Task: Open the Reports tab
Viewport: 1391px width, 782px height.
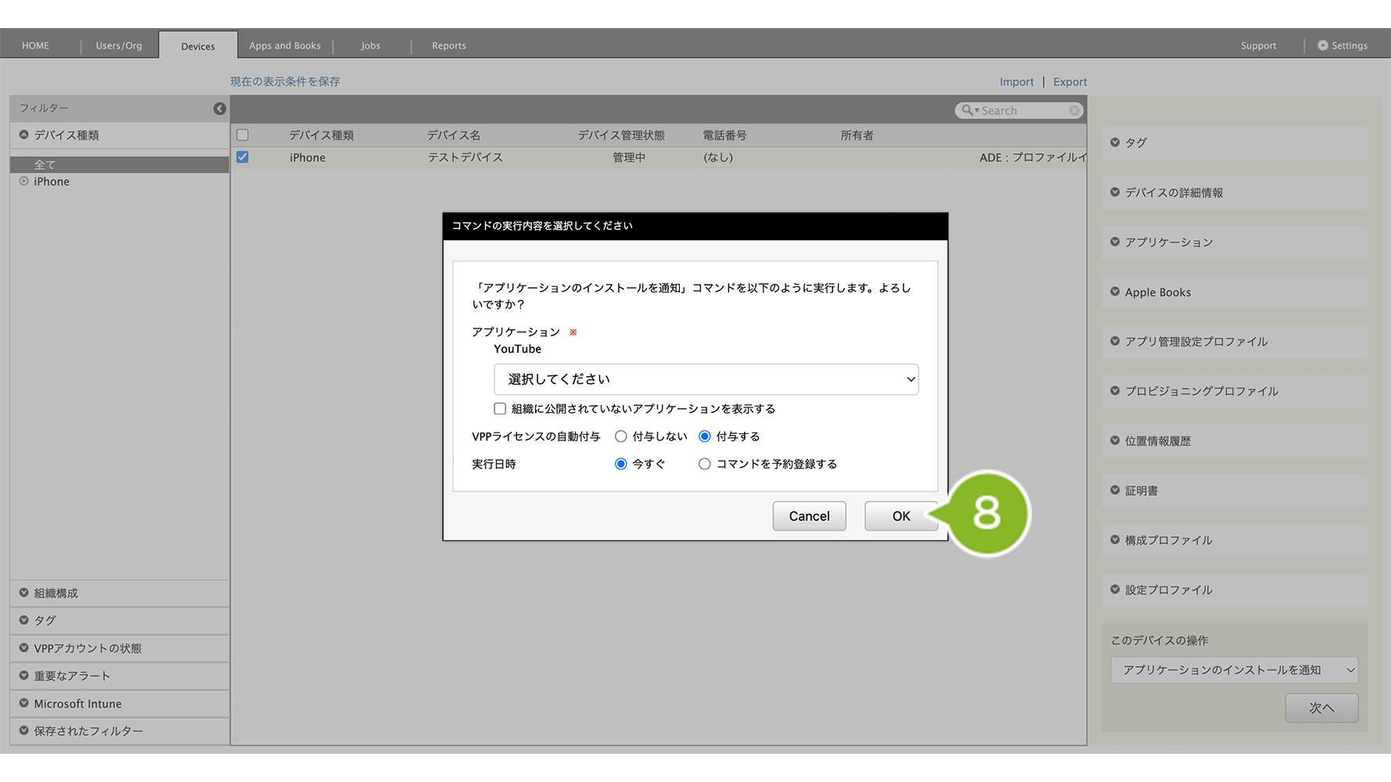Action: (448, 45)
